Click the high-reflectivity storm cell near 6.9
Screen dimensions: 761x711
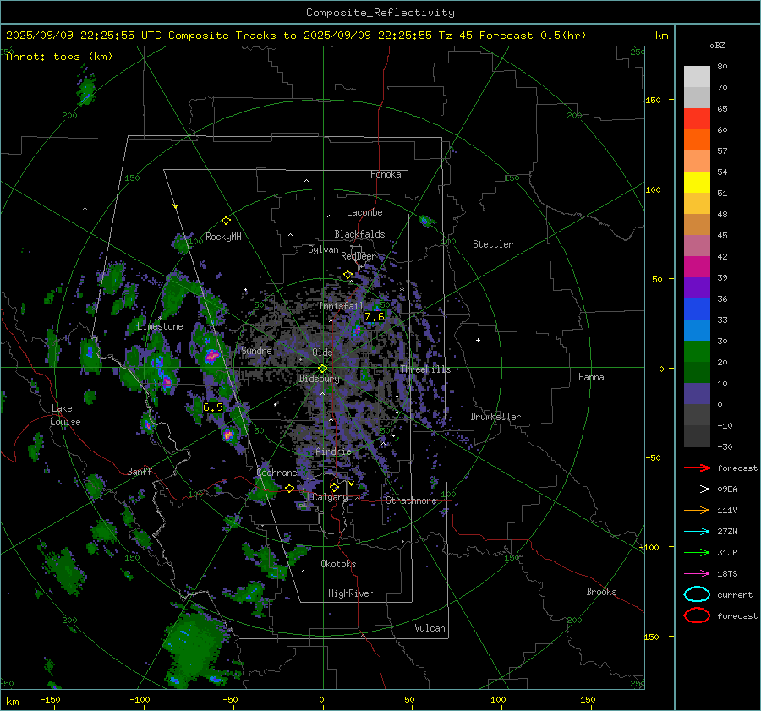click(228, 435)
